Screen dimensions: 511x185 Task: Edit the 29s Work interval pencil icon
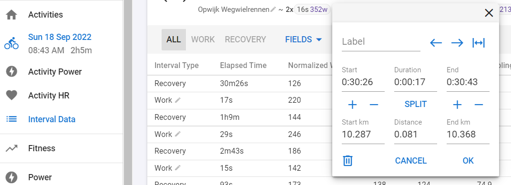pos(178,134)
